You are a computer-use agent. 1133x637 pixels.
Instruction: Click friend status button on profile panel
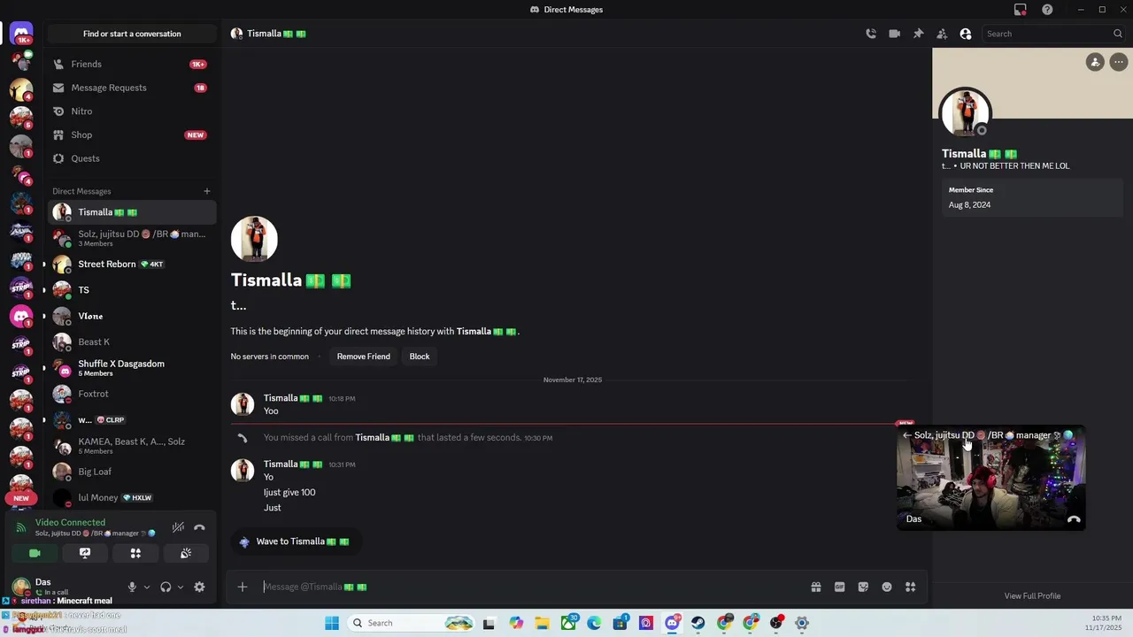1095,62
